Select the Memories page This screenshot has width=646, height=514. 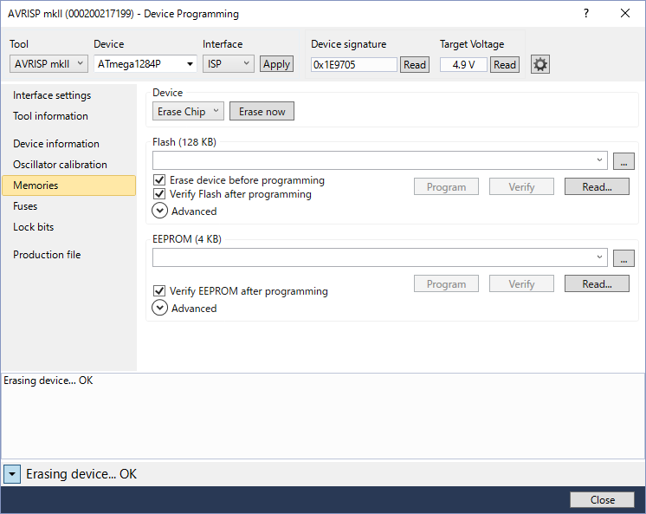(68, 185)
